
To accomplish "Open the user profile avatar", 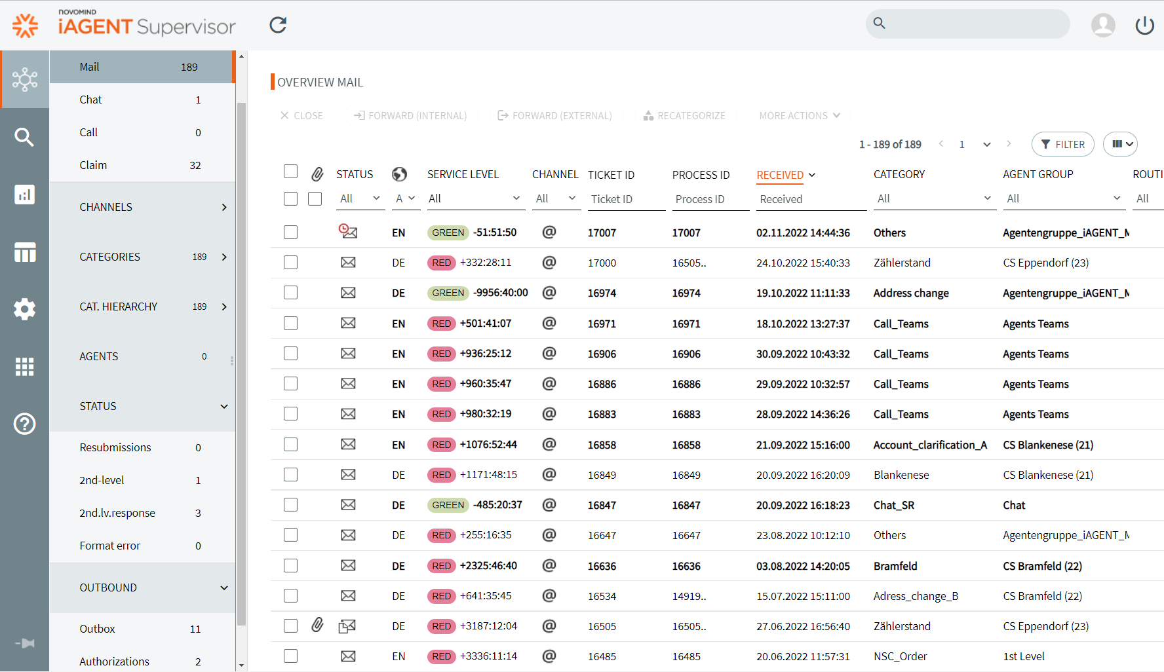I will tap(1102, 26).
